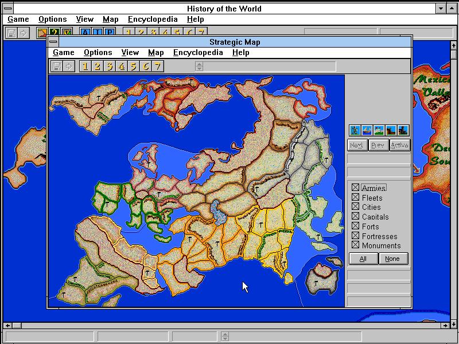Click the green question mark toolbar icon
The height and width of the screenshot is (344, 459).
tap(55, 32)
